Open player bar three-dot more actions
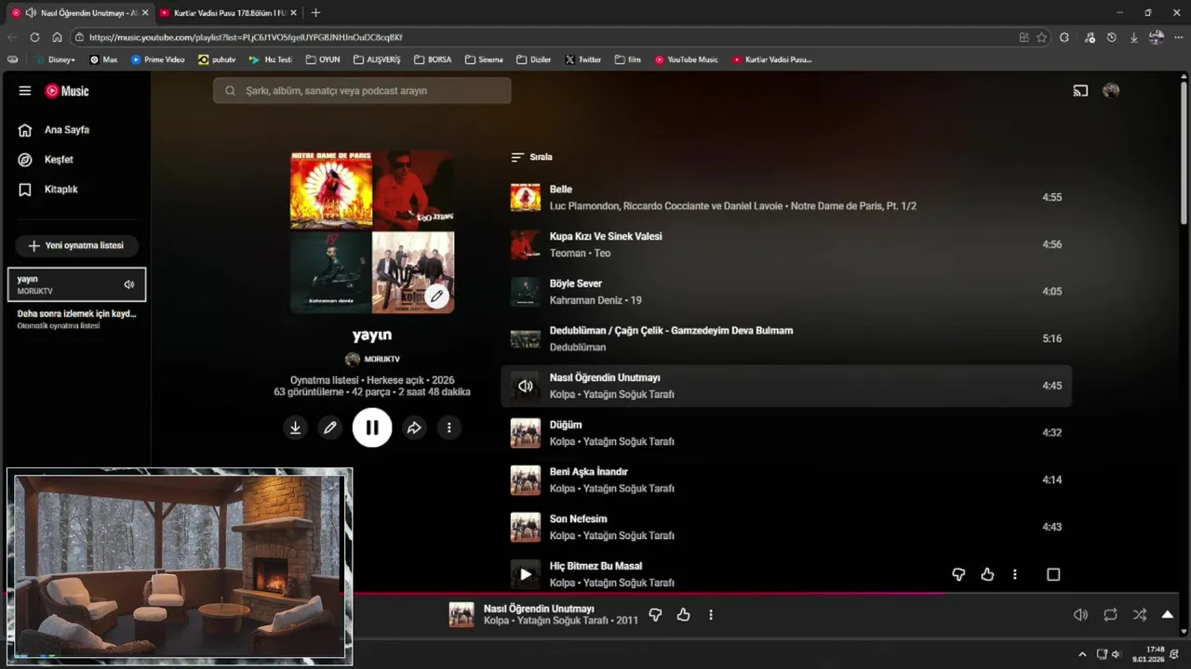Screen dimensions: 1191x669 pos(711,614)
